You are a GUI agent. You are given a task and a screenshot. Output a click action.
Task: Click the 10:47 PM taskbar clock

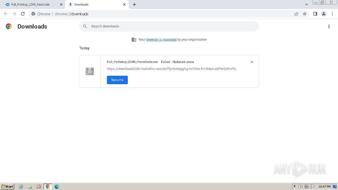click(x=325, y=187)
